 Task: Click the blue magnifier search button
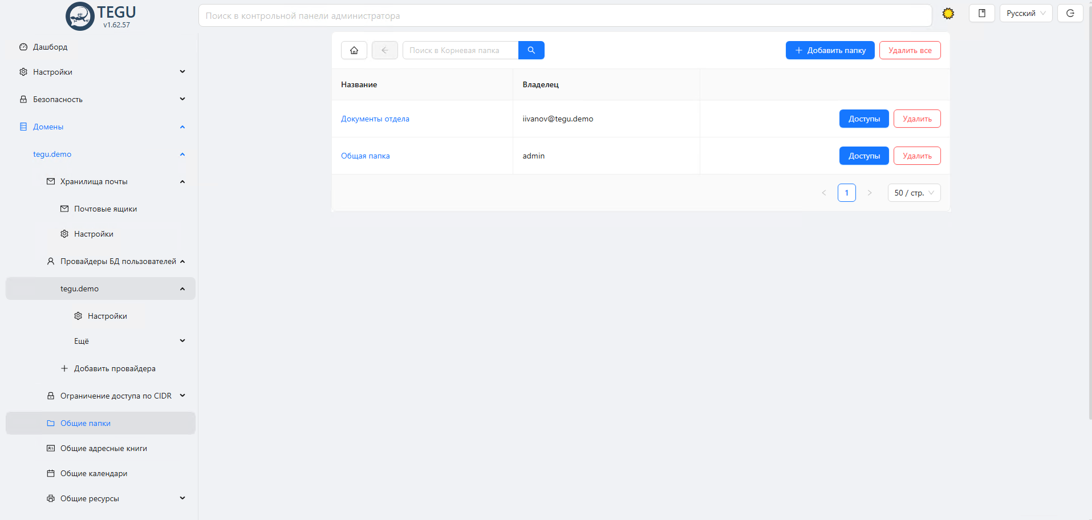531,50
